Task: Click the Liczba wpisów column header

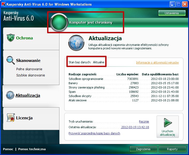Action: coord(127,74)
